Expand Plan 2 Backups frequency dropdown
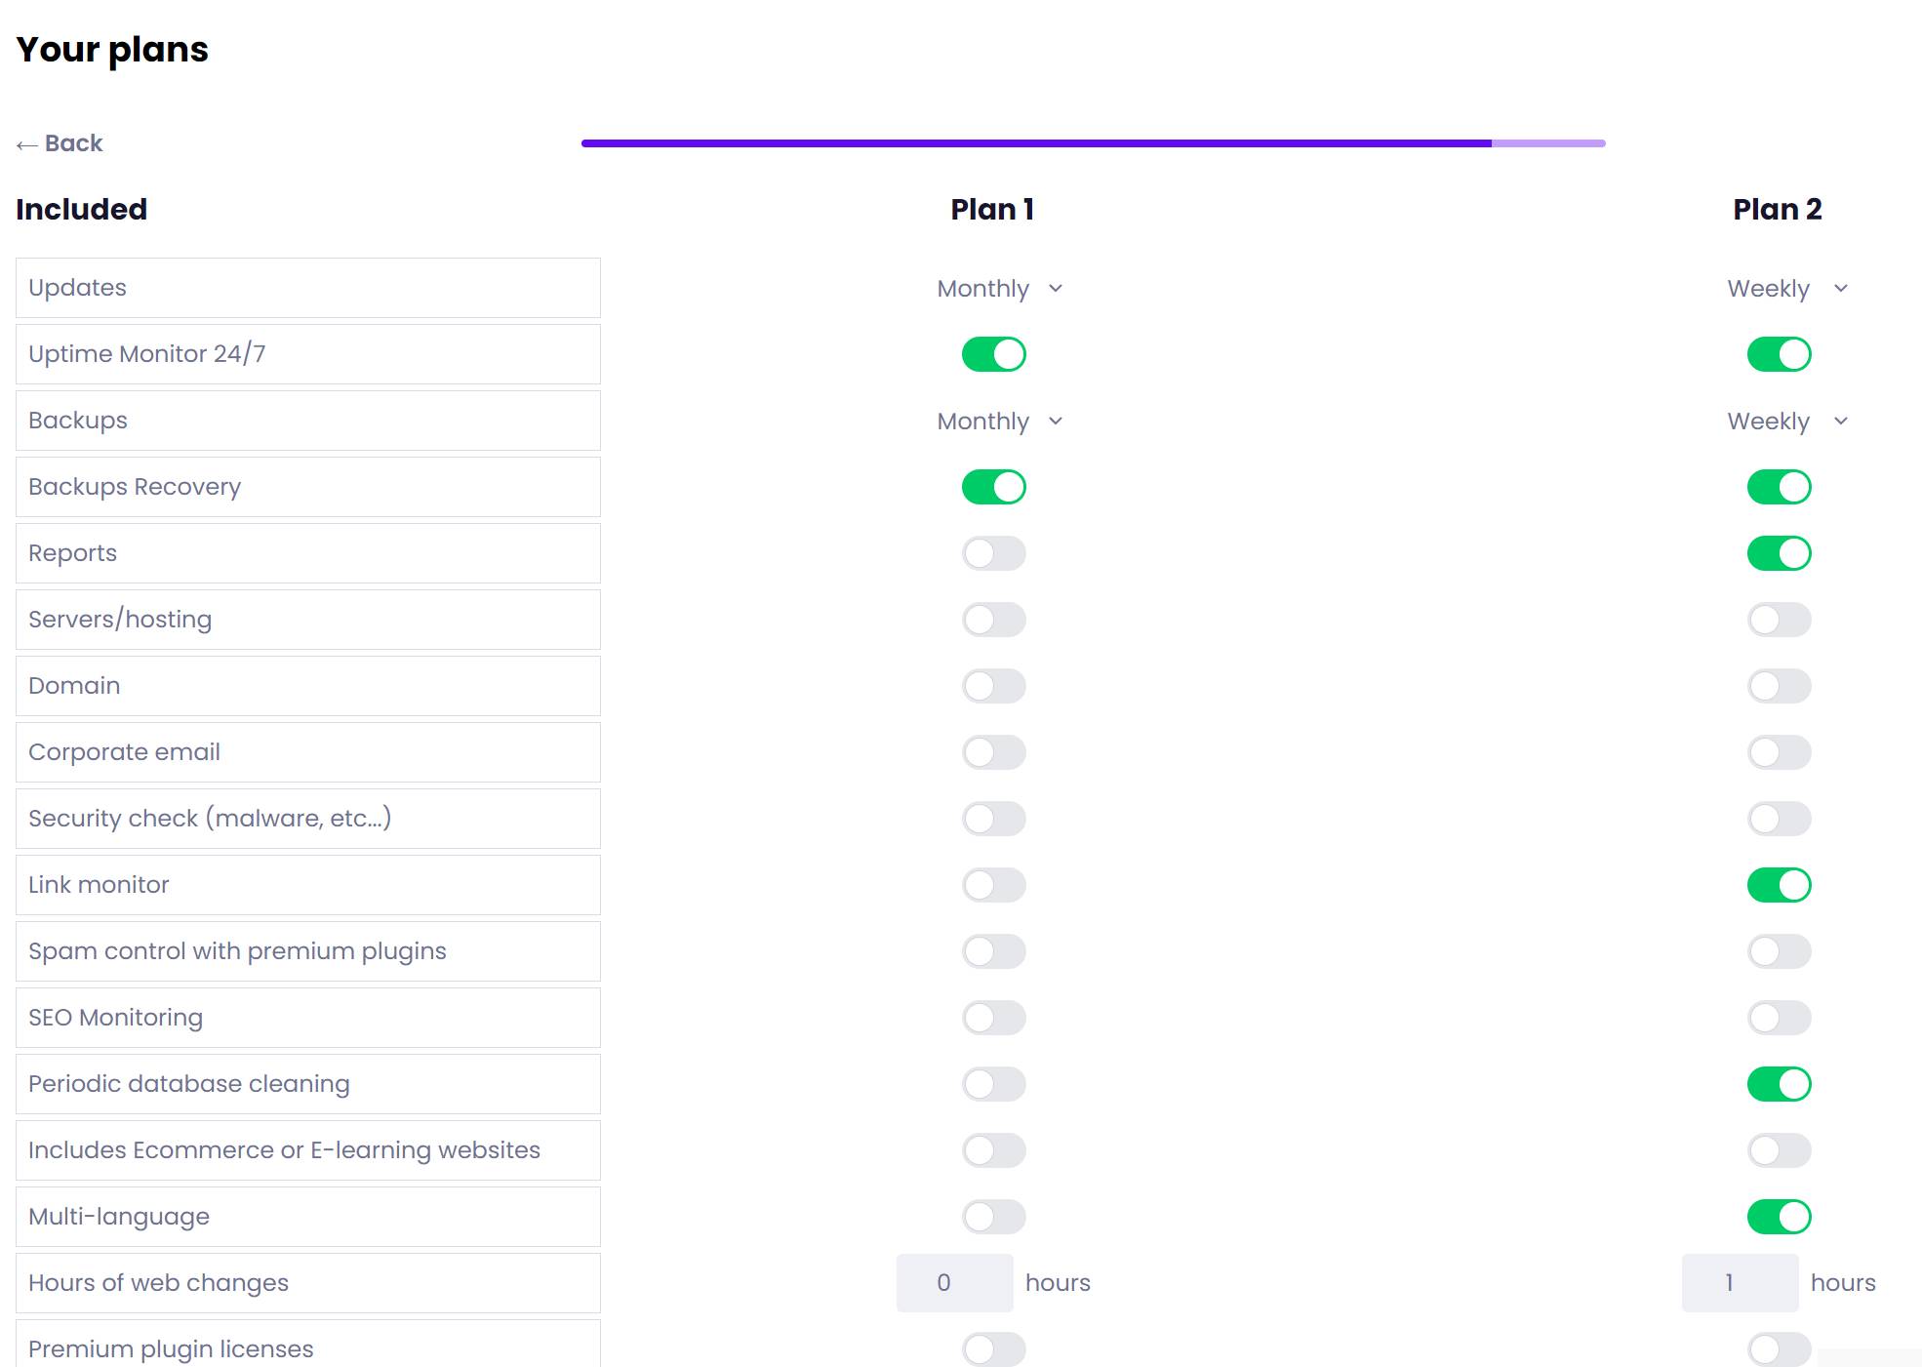Viewport: 1922px width, 1367px height. tap(1786, 422)
